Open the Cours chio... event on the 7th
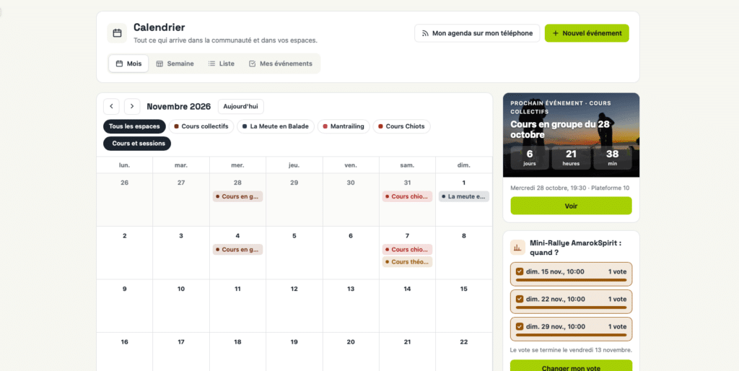The image size is (739, 371). 407,250
